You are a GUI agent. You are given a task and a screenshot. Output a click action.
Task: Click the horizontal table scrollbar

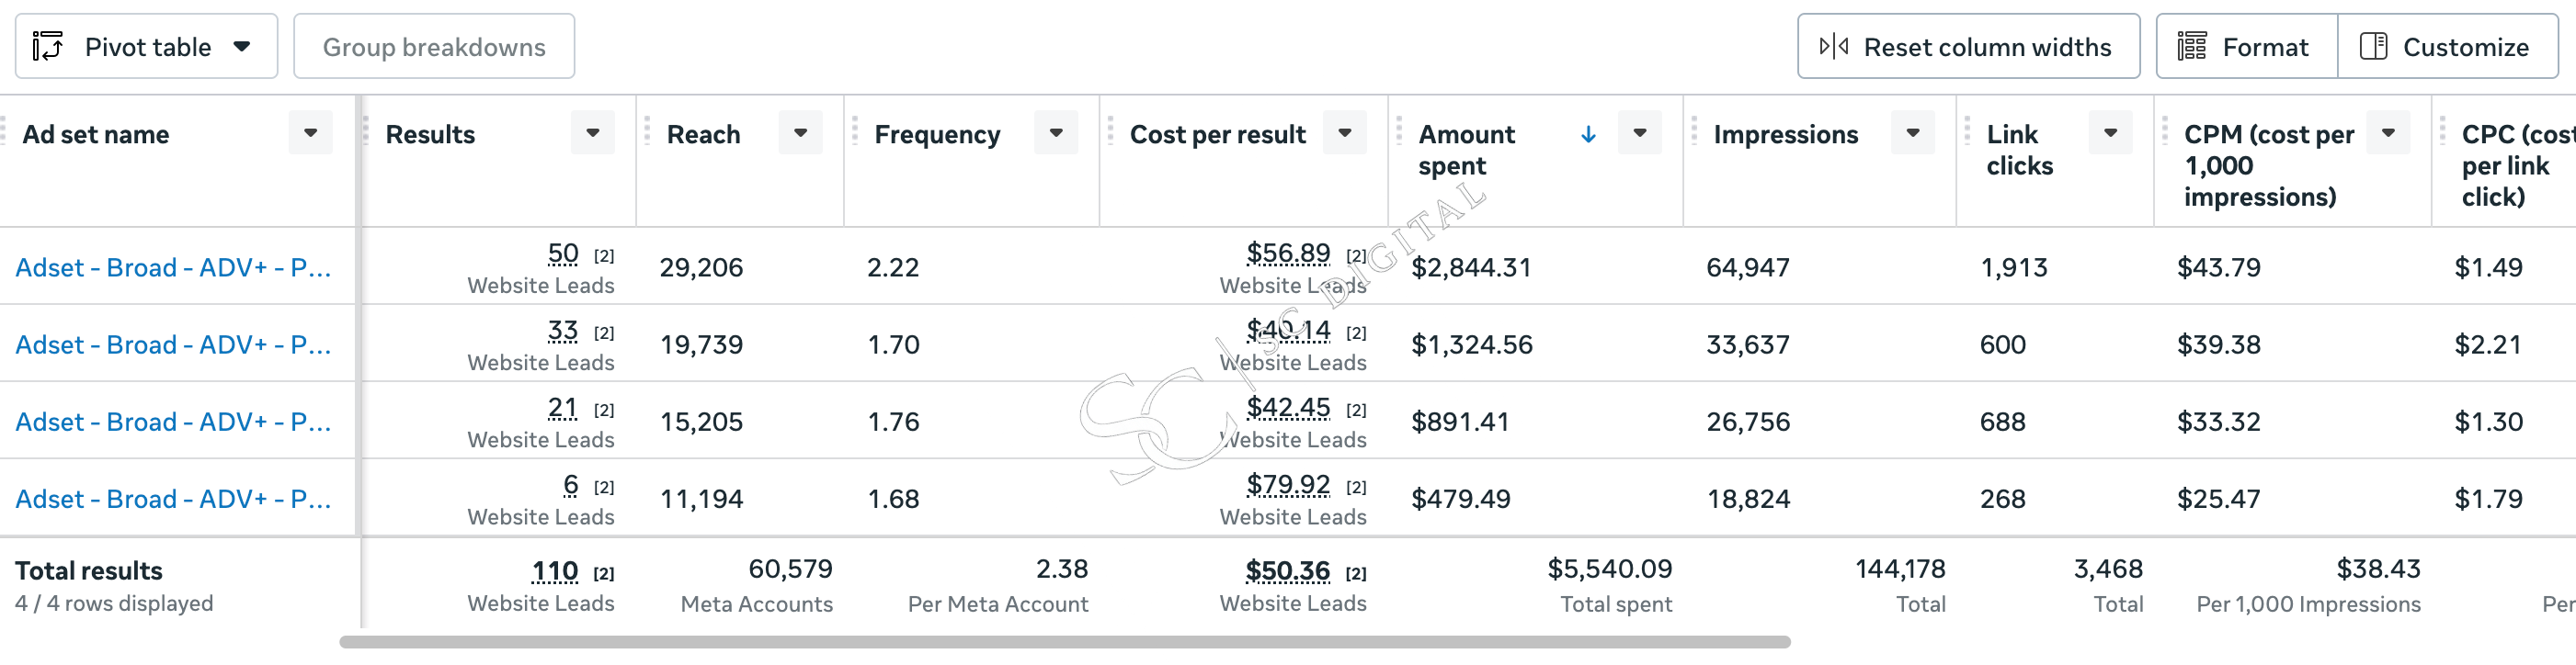pos(1065,642)
